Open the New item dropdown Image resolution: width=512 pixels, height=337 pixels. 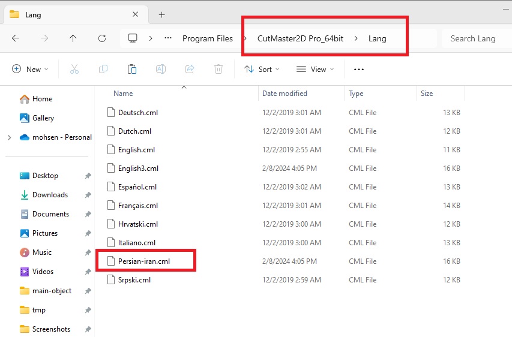pyautogui.click(x=30, y=69)
